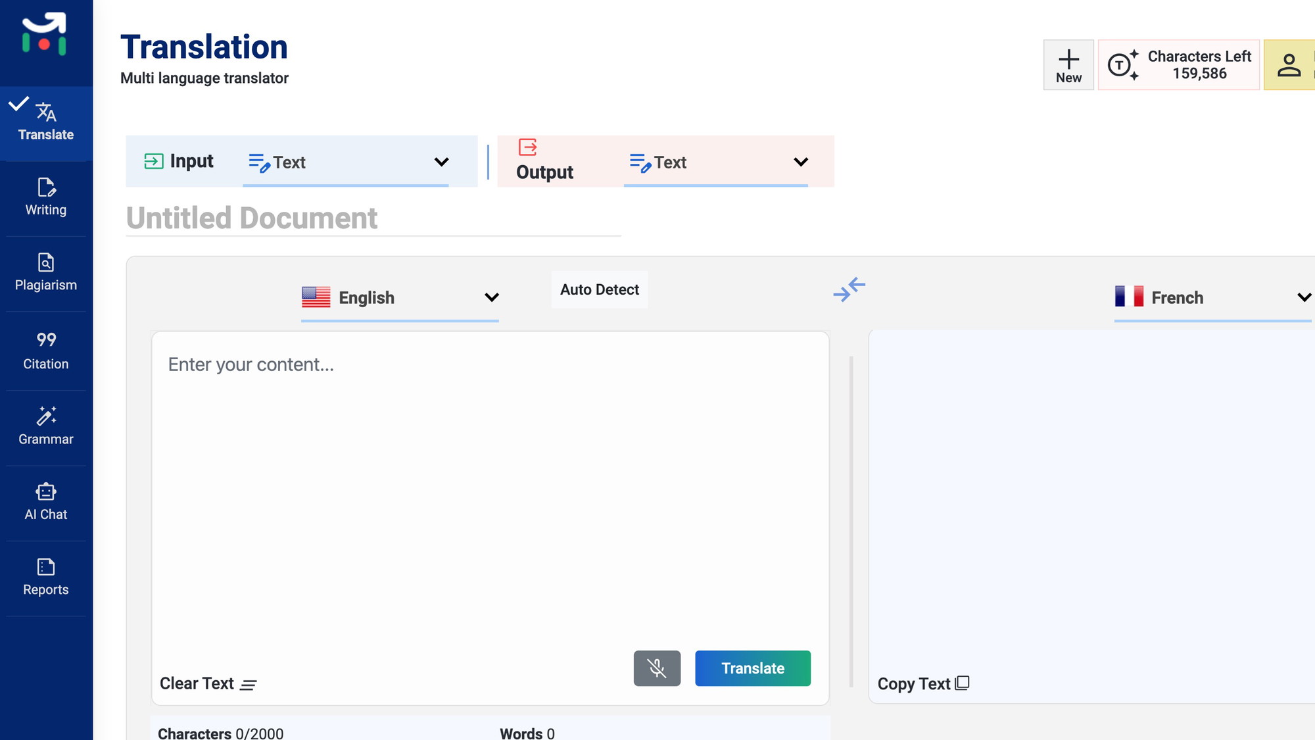
Task: Create a New document
Action: (x=1068, y=65)
